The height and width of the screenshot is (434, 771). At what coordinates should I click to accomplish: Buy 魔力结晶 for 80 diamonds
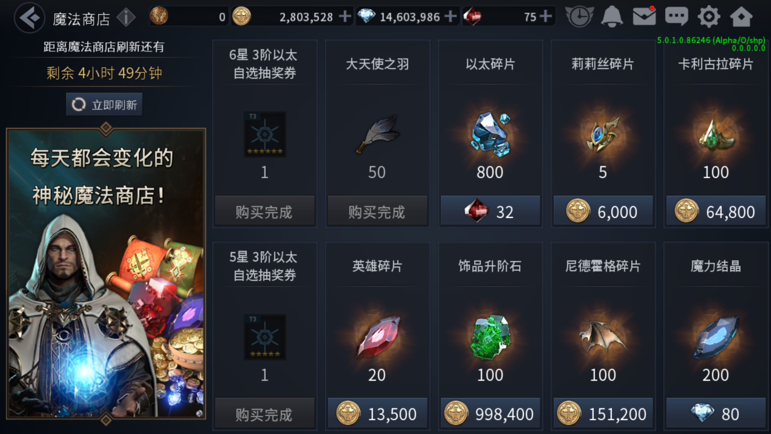(716, 413)
